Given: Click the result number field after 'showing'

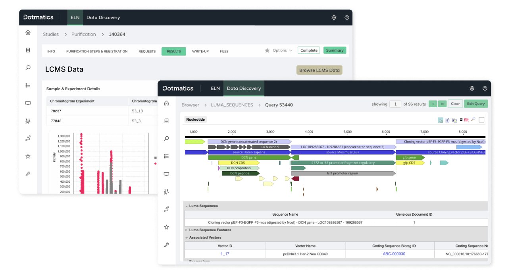Looking at the screenshot, I should pyautogui.click(x=395, y=104).
